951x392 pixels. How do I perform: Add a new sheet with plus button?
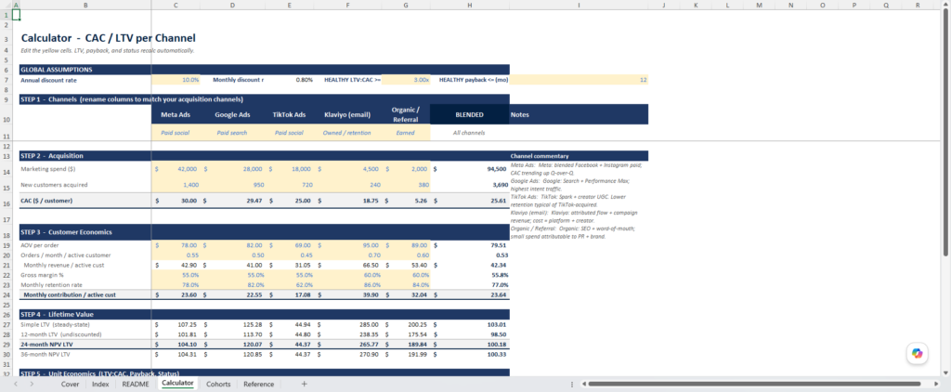coord(305,385)
